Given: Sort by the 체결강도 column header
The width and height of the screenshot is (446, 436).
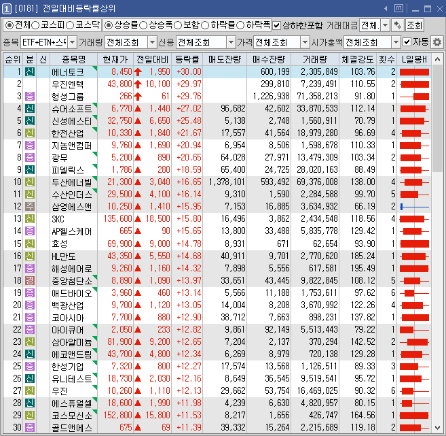Looking at the screenshot, I should (358, 59).
